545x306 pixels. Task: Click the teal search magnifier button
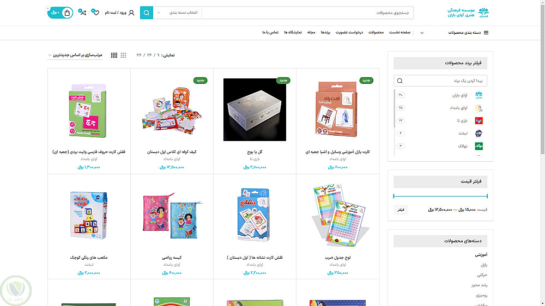(x=146, y=13)
